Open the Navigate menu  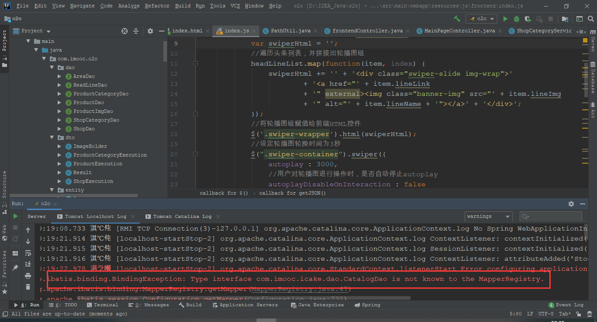coord(82,6)
